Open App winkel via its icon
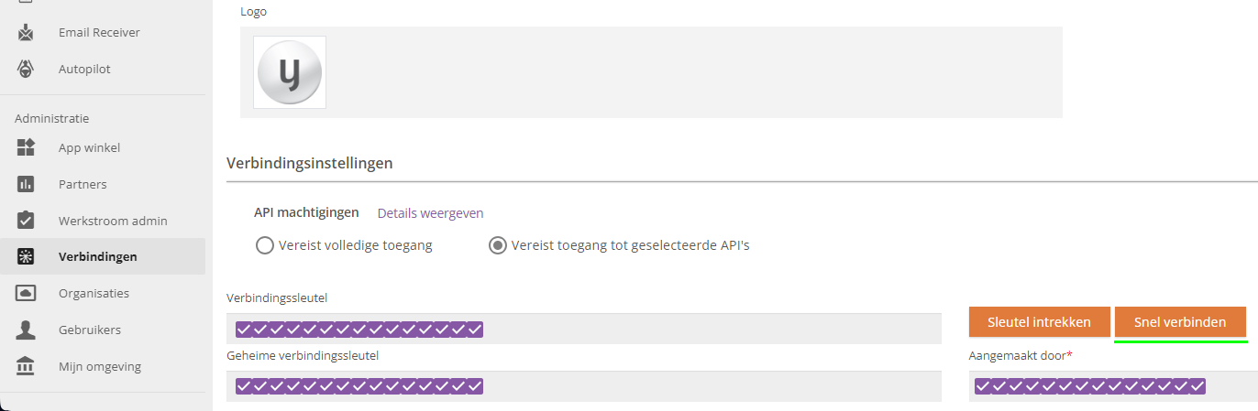Screen dimensions: 1258x411 pyautogui.click(x=26, y=147)
